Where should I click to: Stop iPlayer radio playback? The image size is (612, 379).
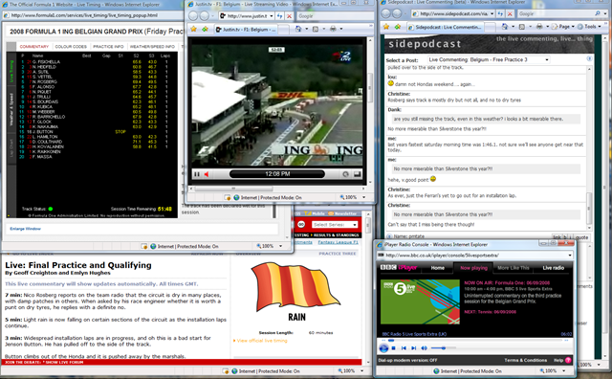click(x=394, y=348)
